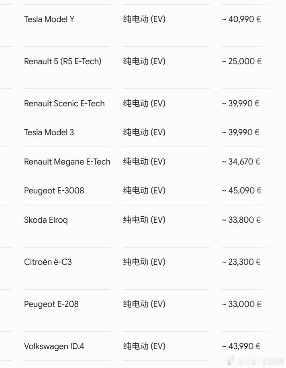Click the Citroën ë-C3 model name
The height and width of the screenshot is (368, 286).
click(x=48, y=262)
